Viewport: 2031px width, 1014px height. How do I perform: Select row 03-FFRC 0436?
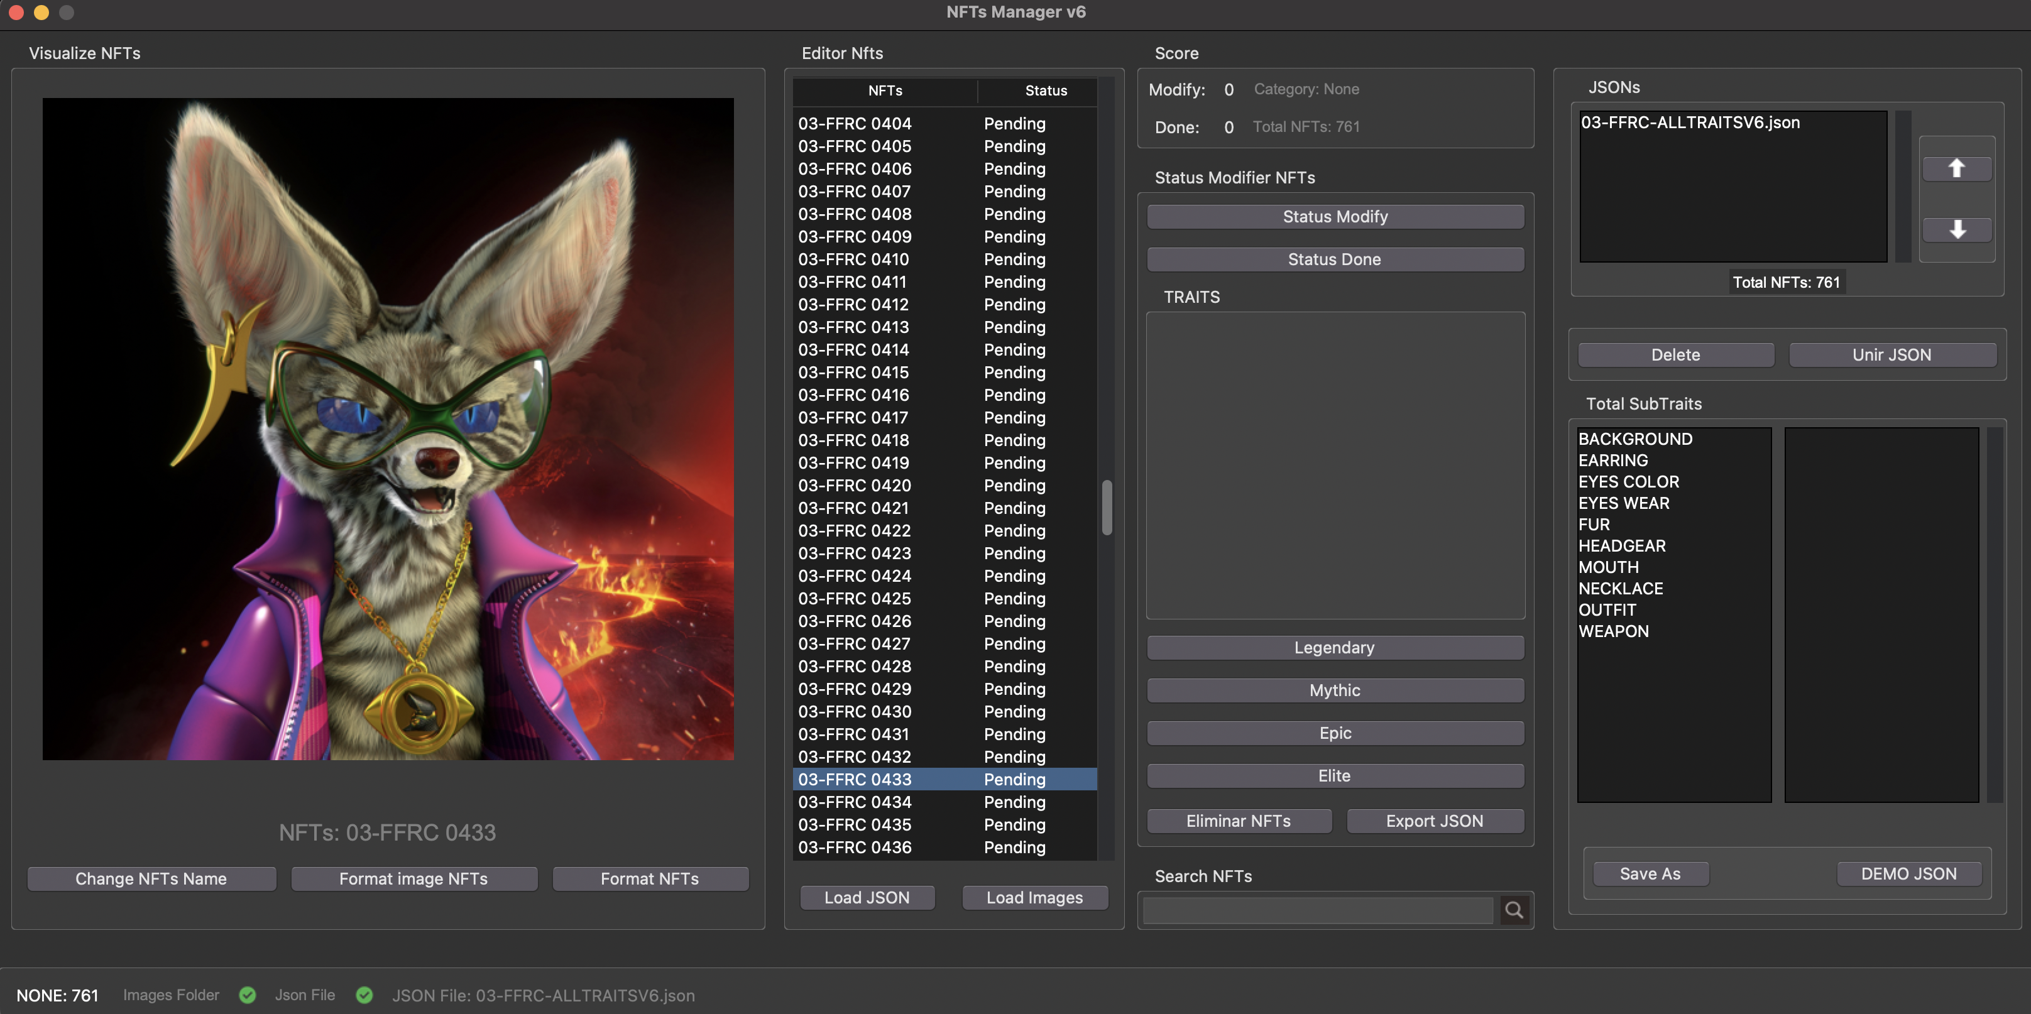(x=944, y=848)
